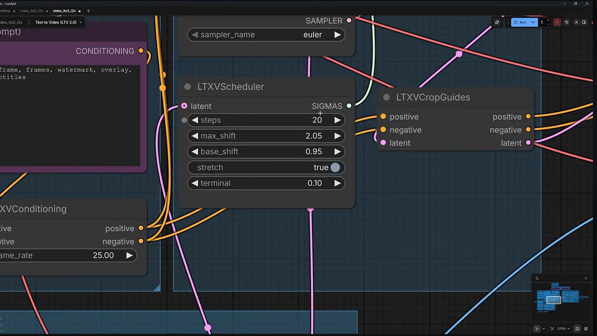Increase terminal with right arrow

(337, 183)
